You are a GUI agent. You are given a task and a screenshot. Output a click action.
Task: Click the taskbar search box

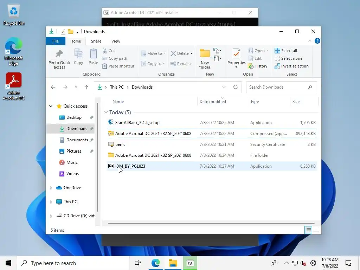(73, 263)
